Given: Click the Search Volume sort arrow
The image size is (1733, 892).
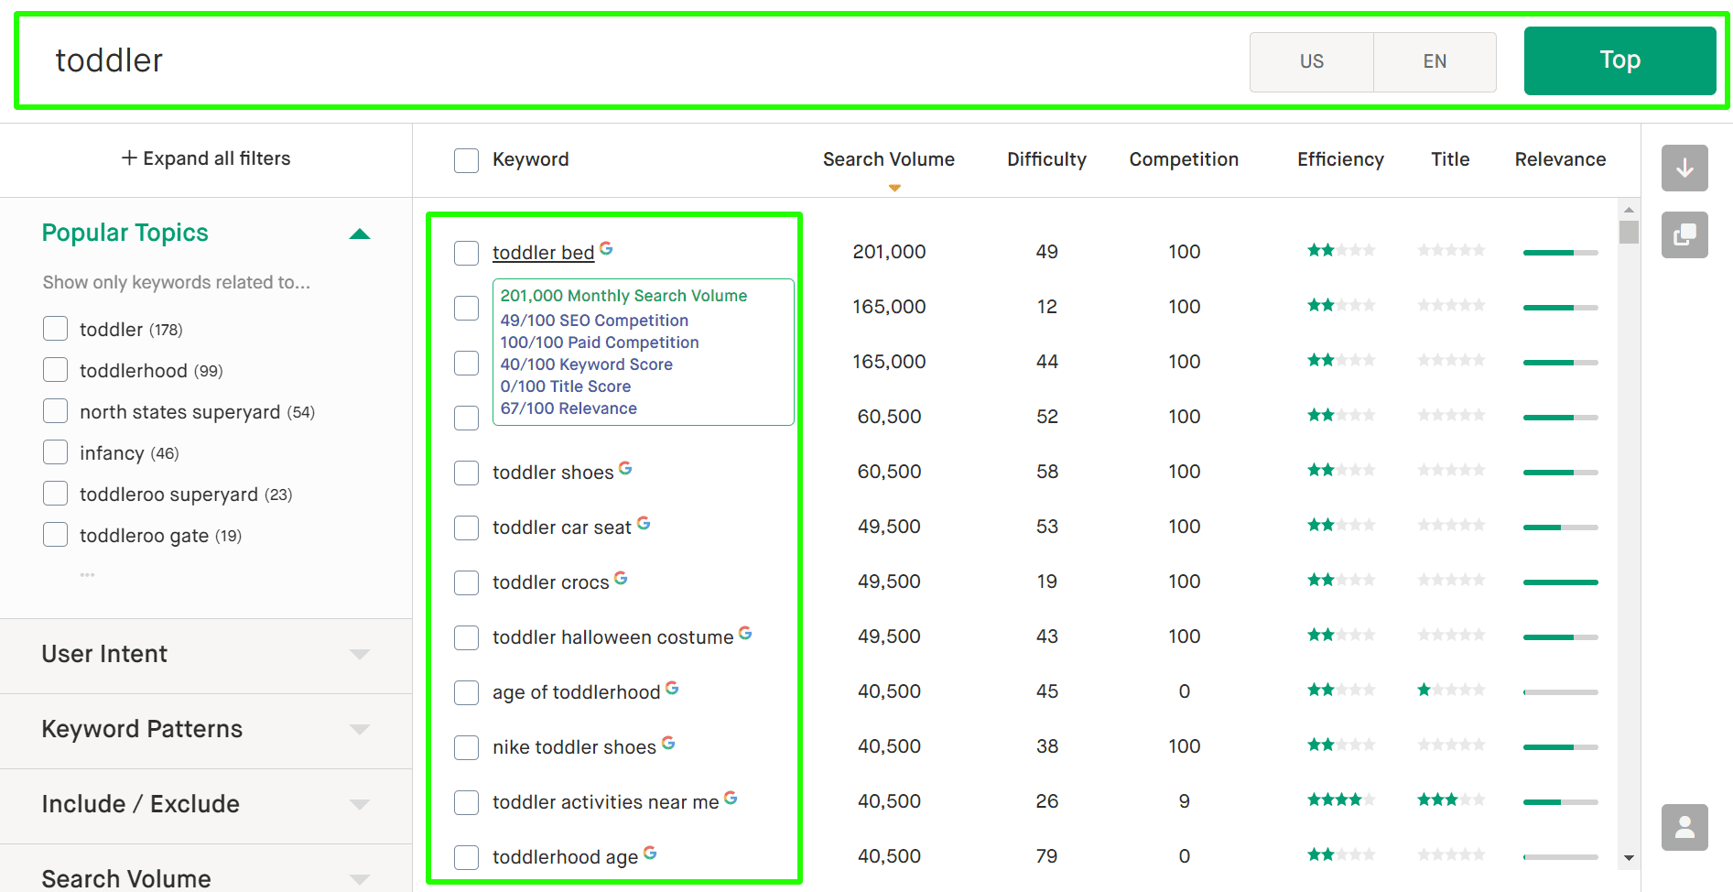Looking at the screenshot, I should click(x=894, y=187).
